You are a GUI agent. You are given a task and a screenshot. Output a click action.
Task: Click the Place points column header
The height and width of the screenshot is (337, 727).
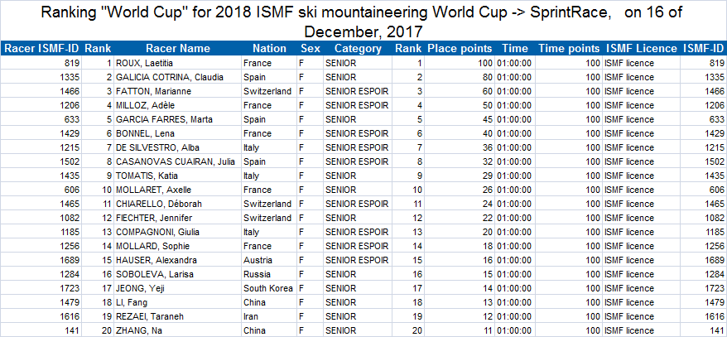pyautogui.click(x=465, y=49)
